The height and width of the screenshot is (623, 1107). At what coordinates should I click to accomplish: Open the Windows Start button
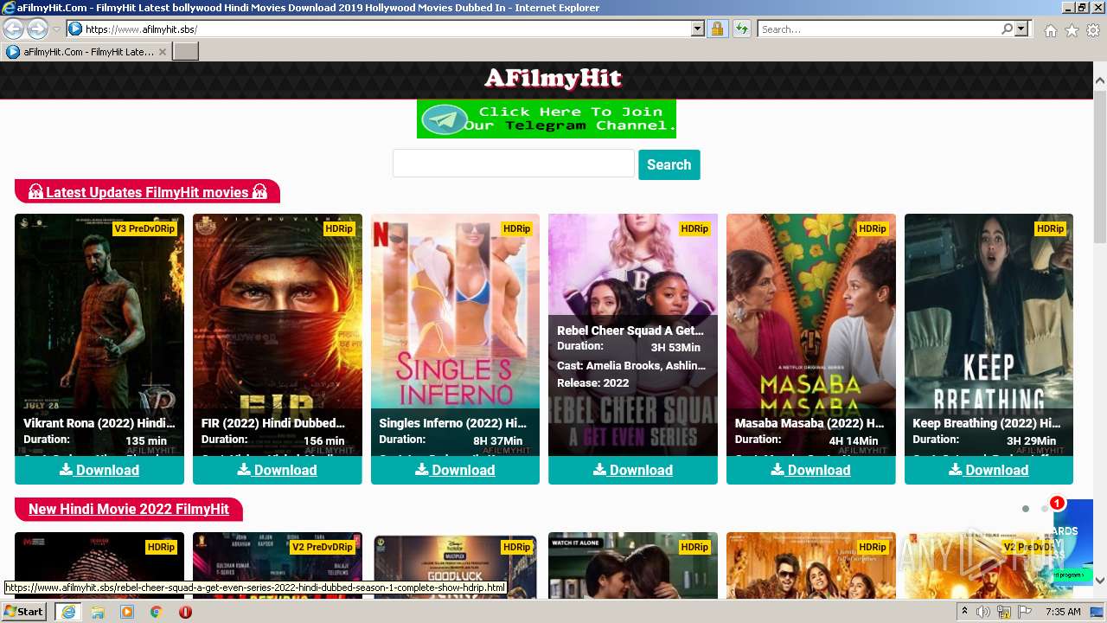point(23,612)
